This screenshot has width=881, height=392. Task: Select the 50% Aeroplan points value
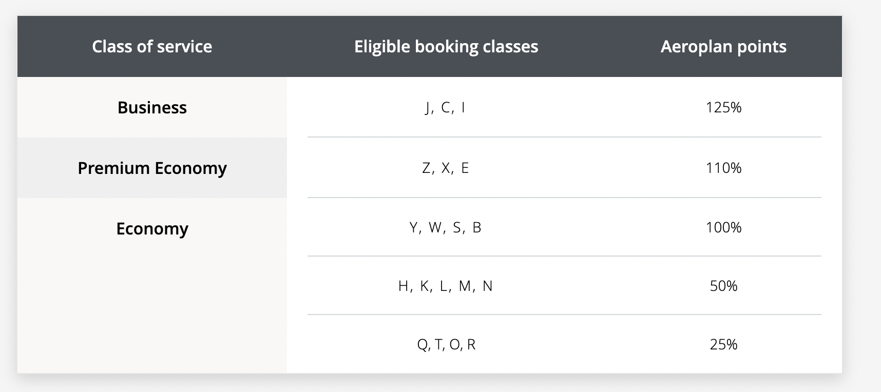pos(723,286)
